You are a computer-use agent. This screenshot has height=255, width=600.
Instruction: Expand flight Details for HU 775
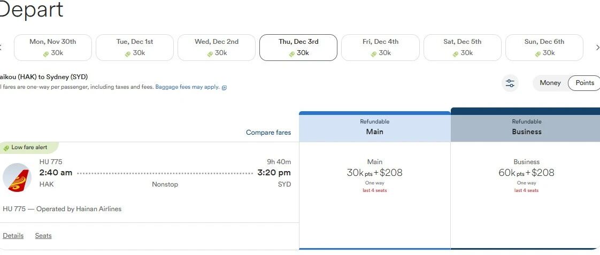[x=13, y=236]
